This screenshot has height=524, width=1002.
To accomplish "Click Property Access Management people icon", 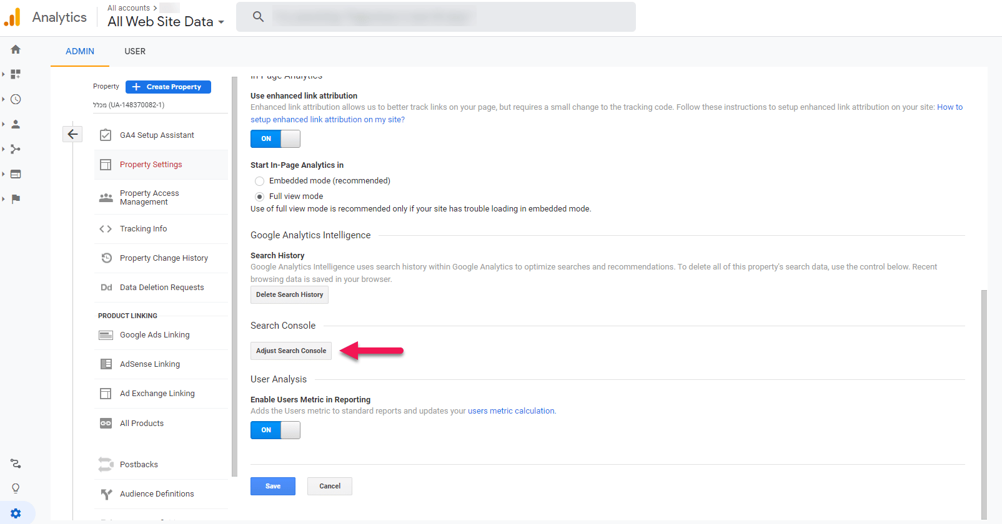I will click(106, 198).
